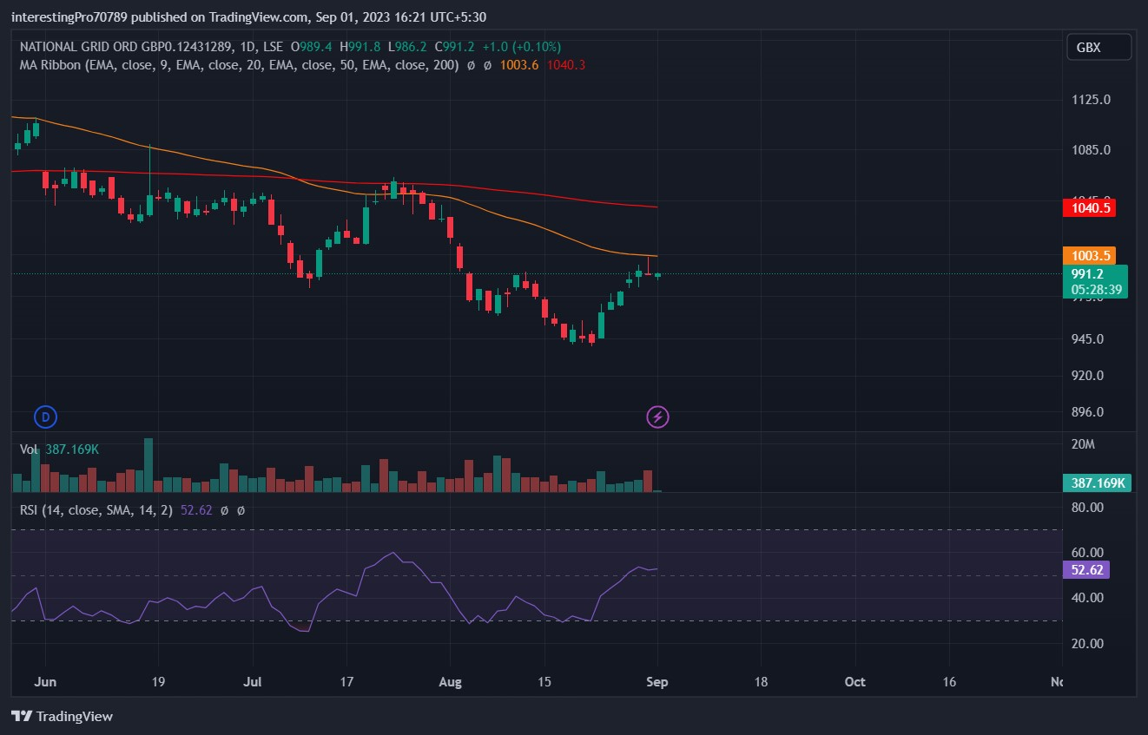Click the Oct label on time axis

coord(855,682)
